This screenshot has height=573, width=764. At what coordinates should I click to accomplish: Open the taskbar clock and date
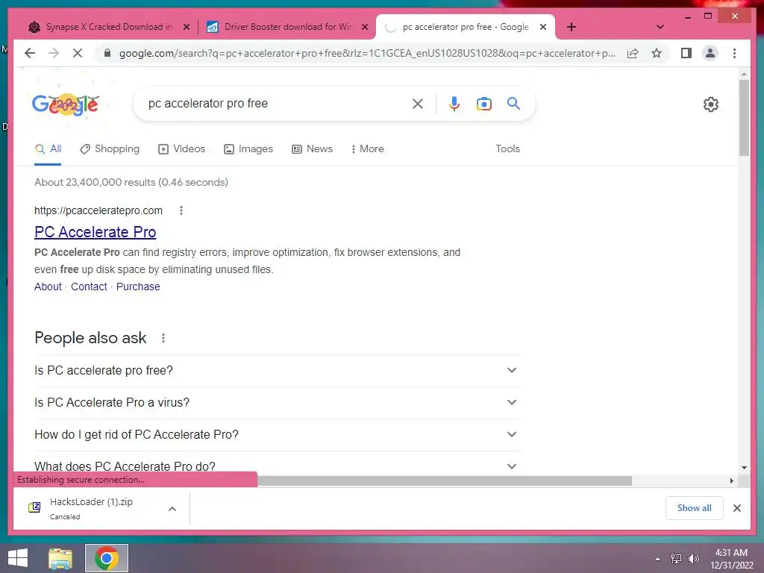731,559
